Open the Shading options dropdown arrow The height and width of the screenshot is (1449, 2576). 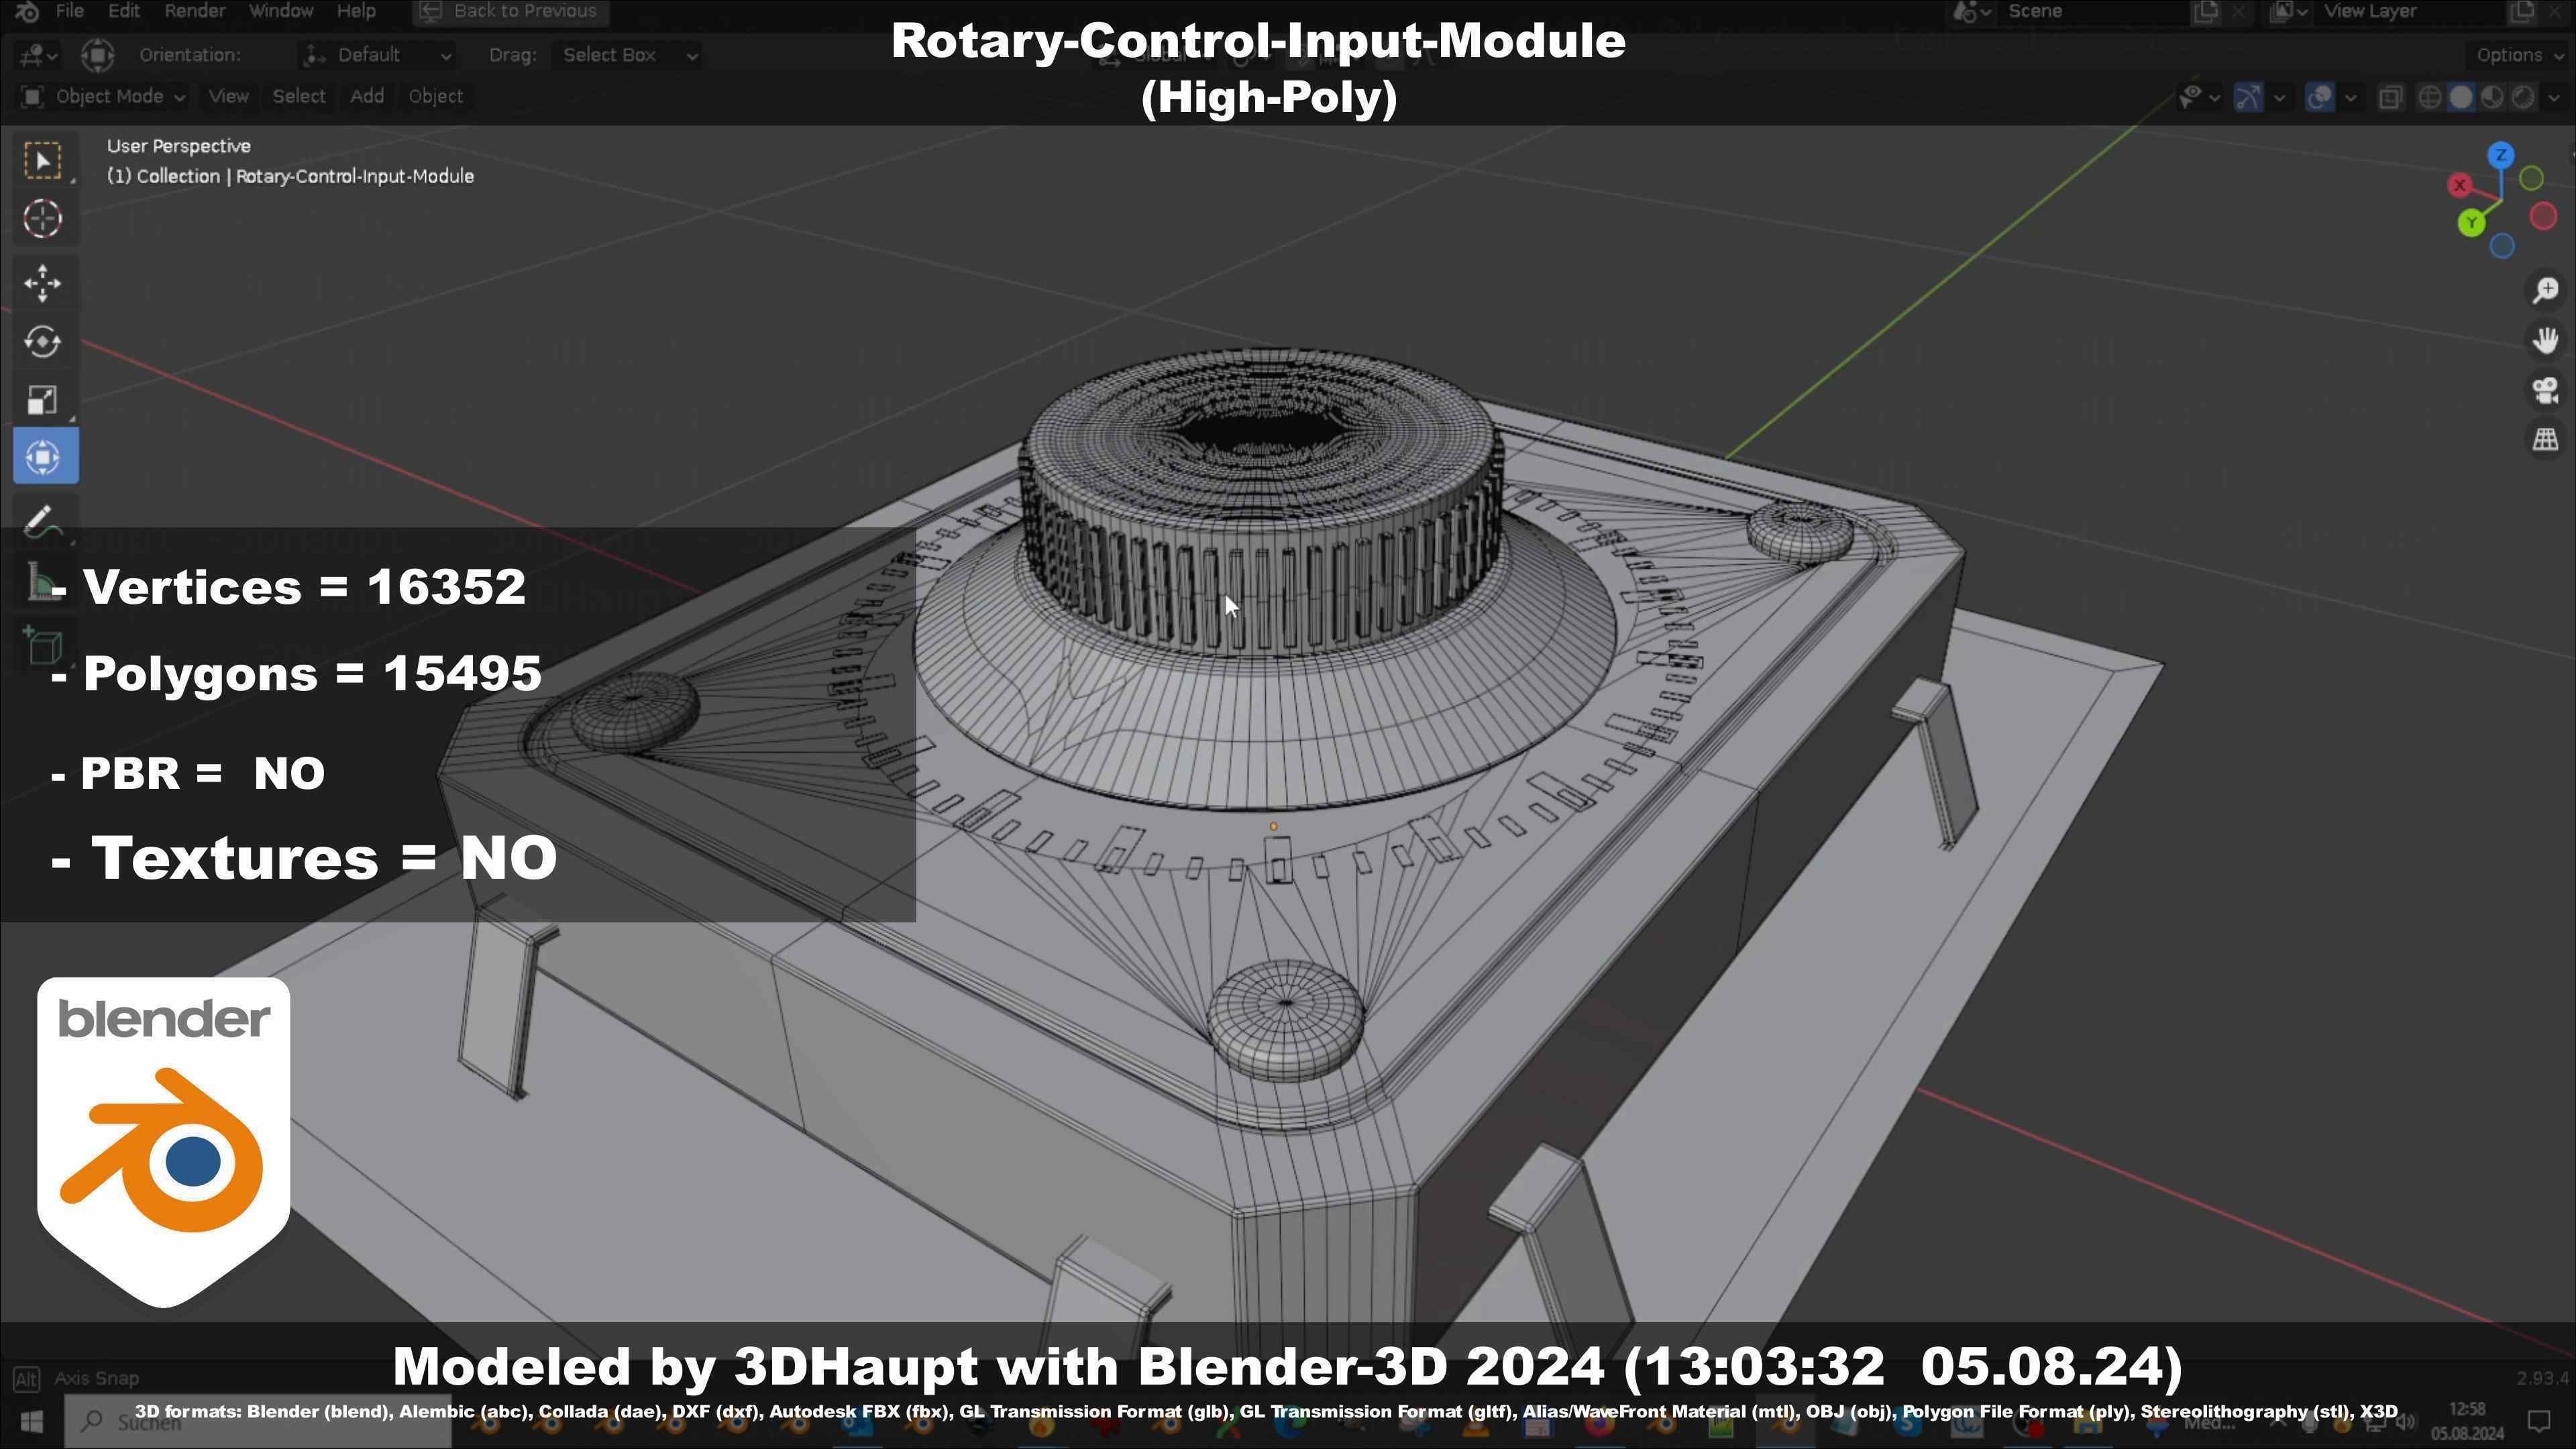2553,98
